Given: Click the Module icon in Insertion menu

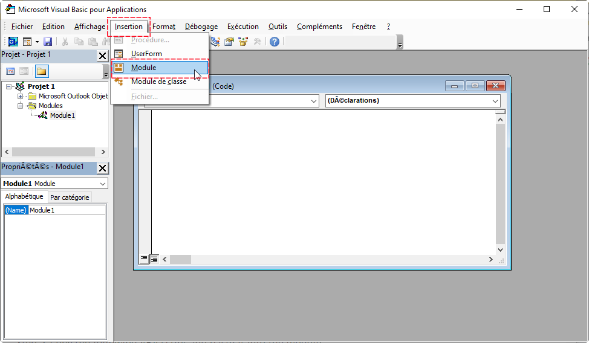Looking at the screenshot, I should (x=119, y=68).
